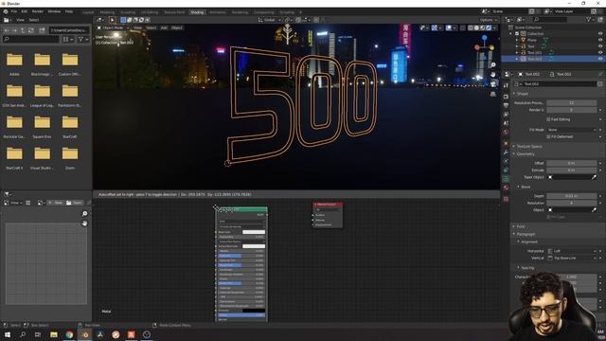
Task: Open the Options popover in the viewport header
Action: tap(489, 20)
